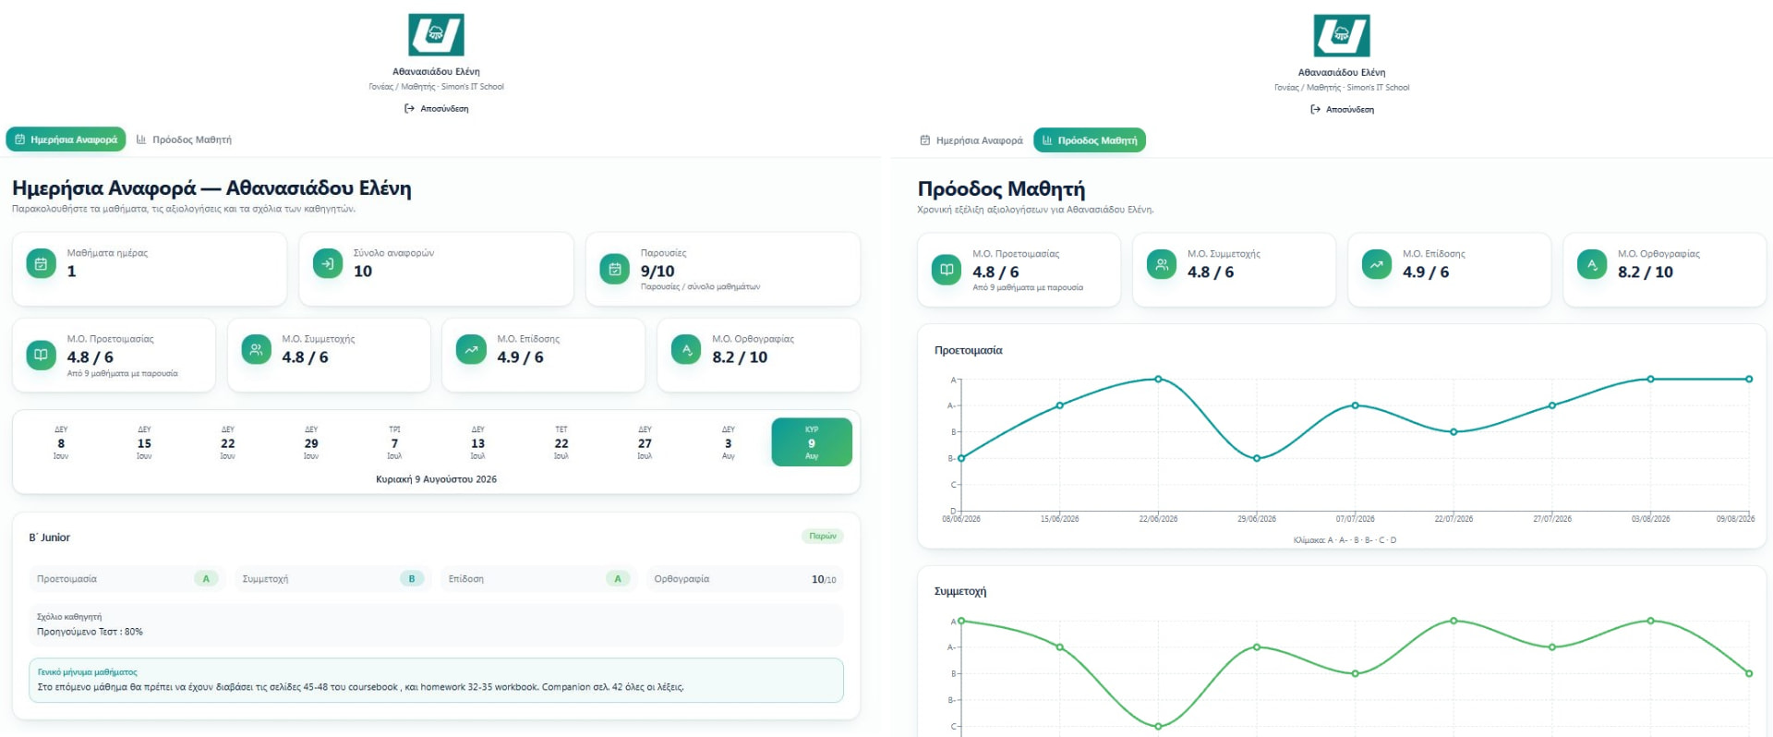Pick the date ΔΕΥ 27 Ιουλ

645,442
